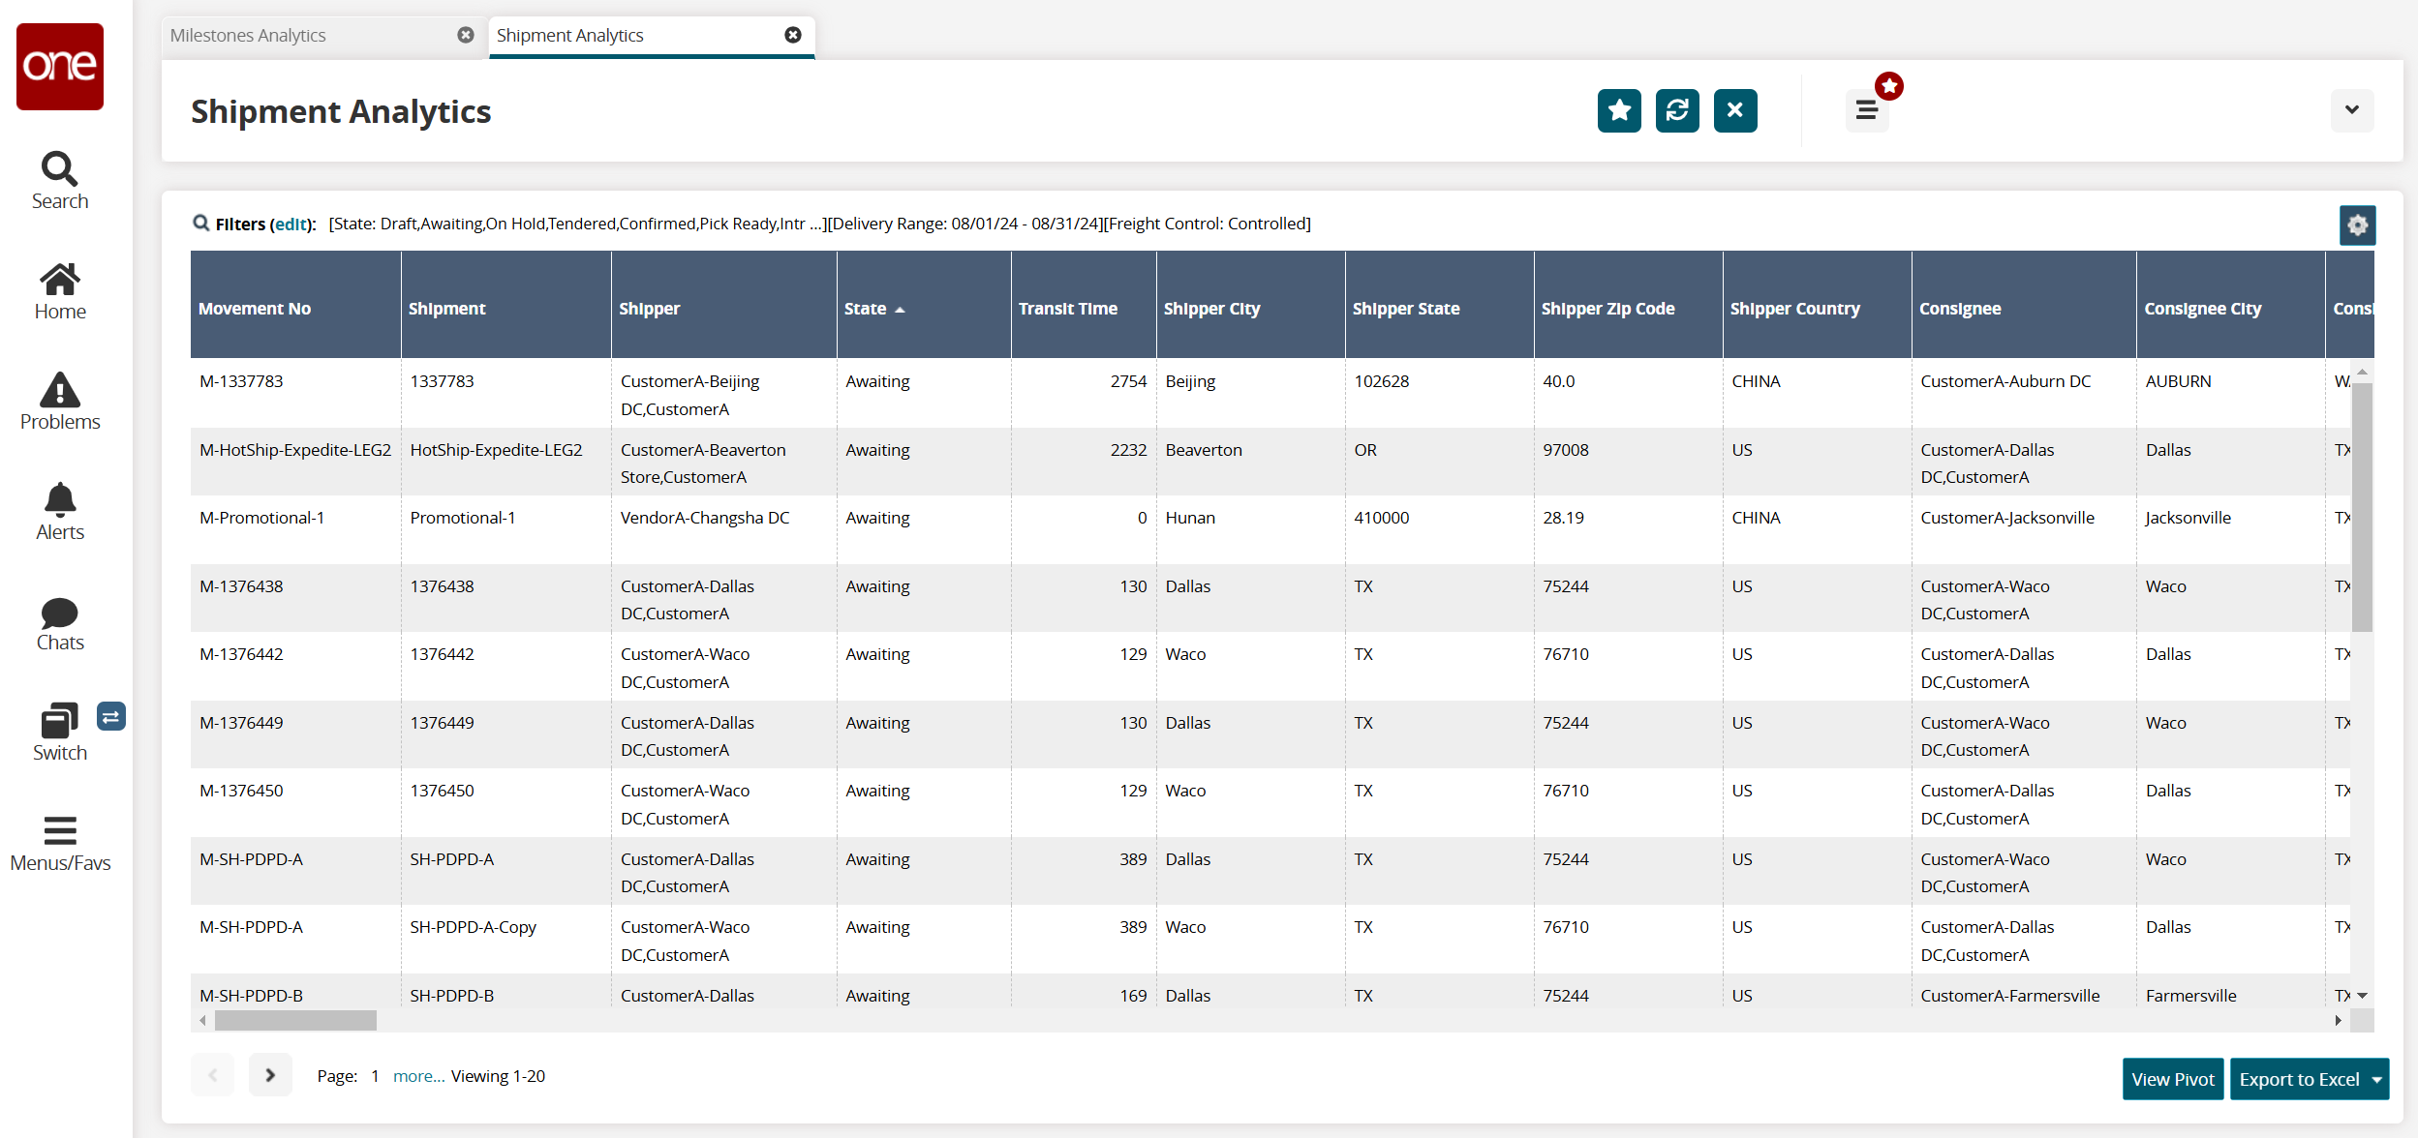Click shipment 1376438 cell
Screen dimensions: 2418x1138
coord(505,598)
